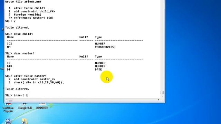Click the text 'Wrote file afiedt.buf'

pyautogui.click(x=23, y=2)
